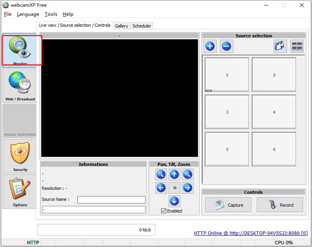This screenshot has width=312, height=247.
Task: Open the File menu
Action: (8, 14)
